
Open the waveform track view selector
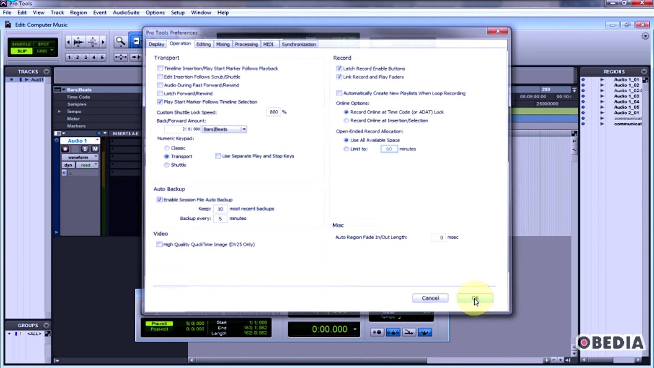80,157
